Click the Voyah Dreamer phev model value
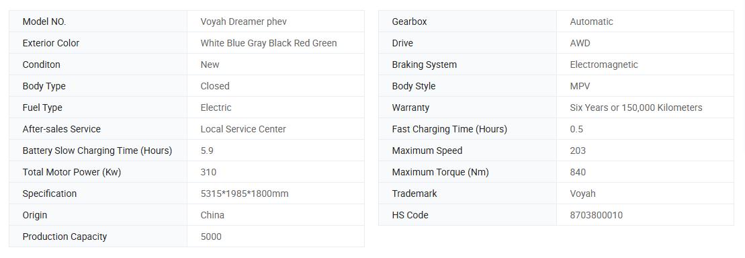 [243, 21]
